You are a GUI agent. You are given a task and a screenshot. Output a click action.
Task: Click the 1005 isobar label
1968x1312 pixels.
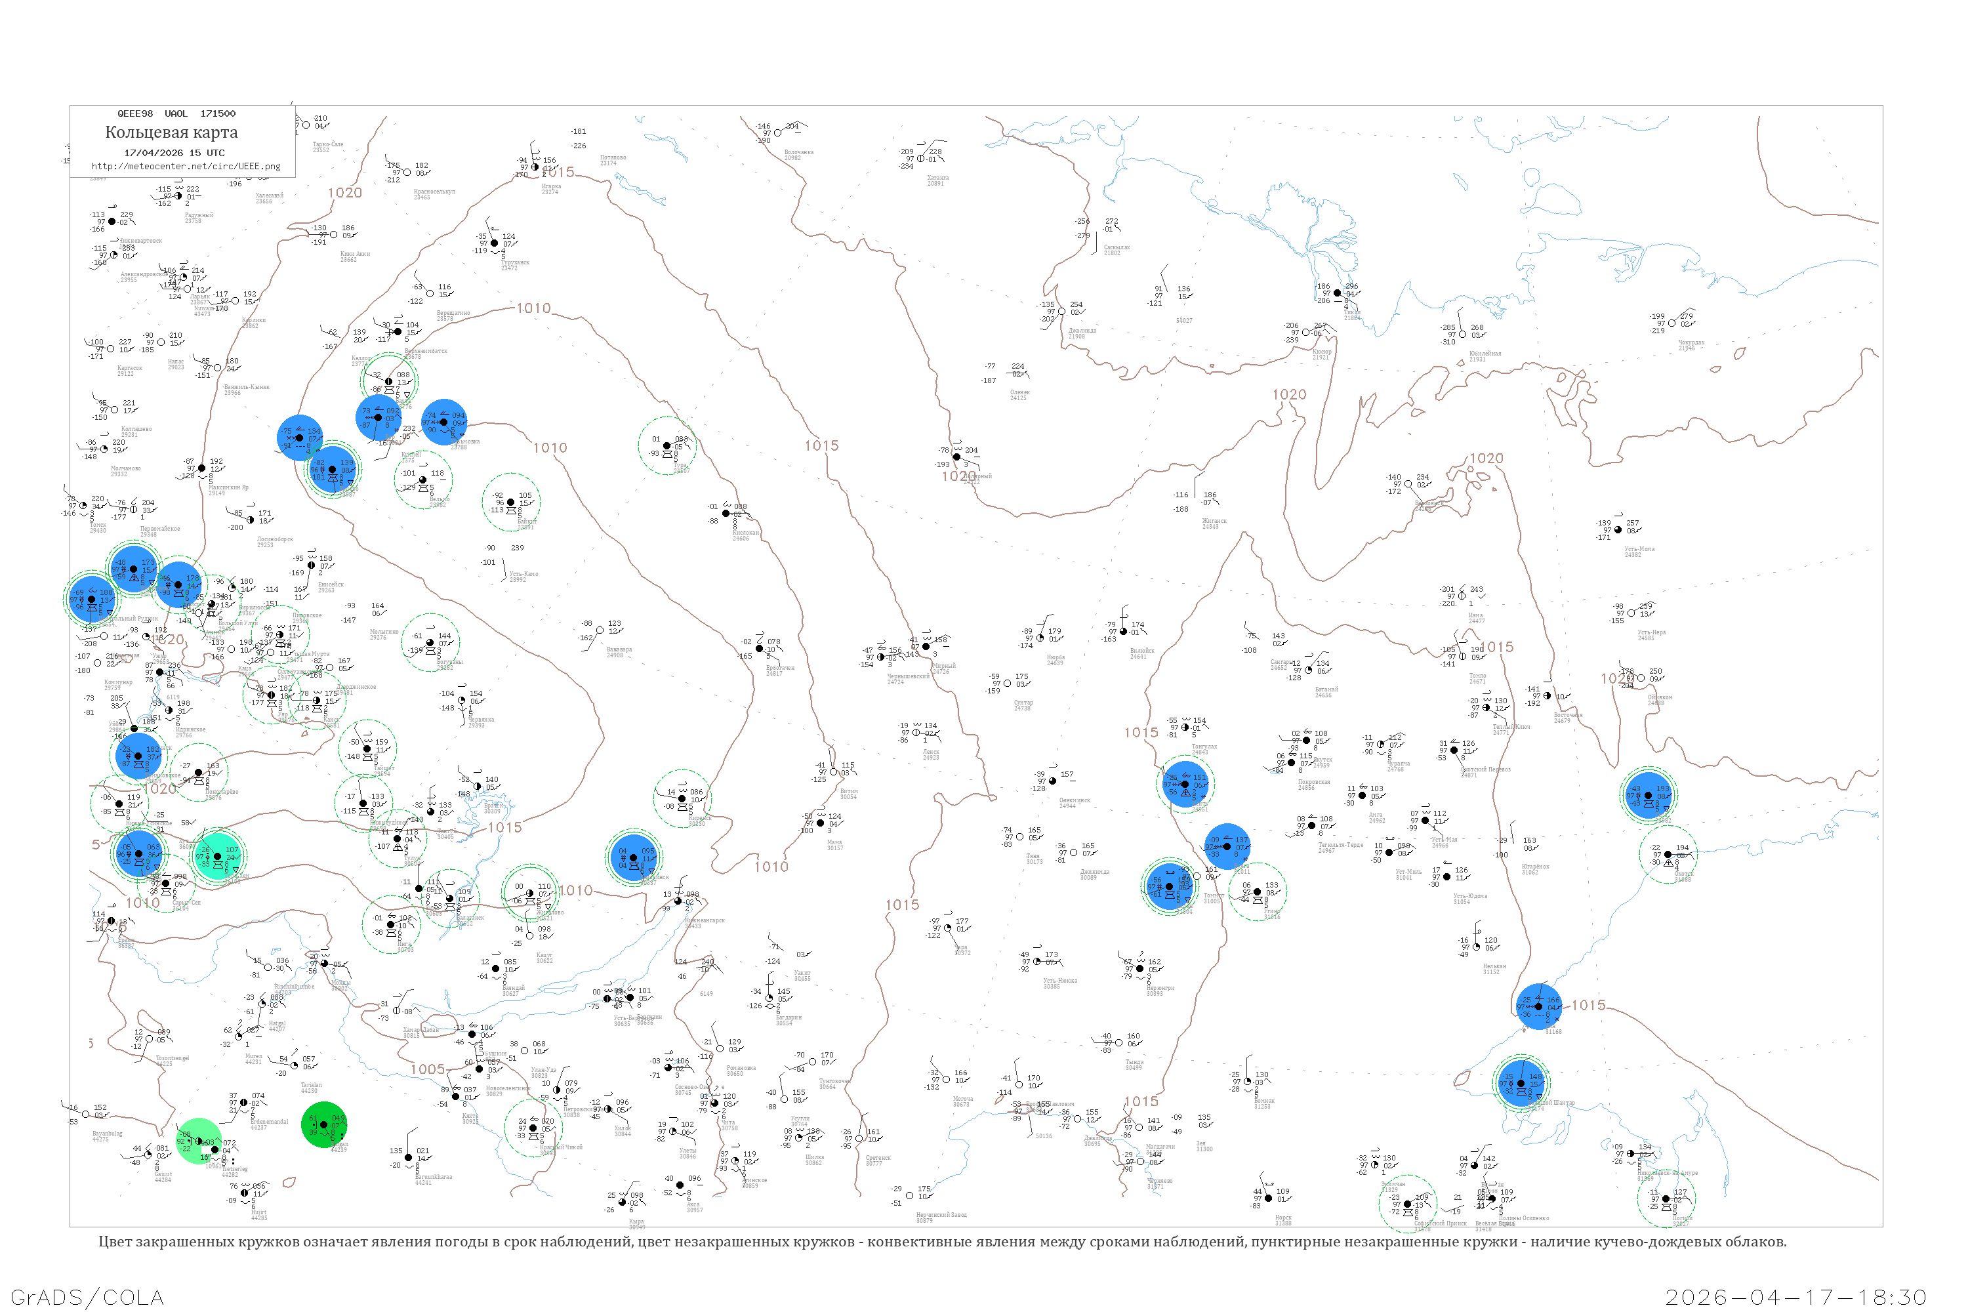pos(427,1069)
